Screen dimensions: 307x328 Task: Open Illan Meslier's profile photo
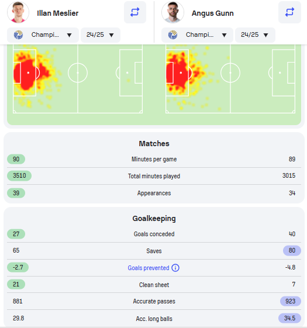pyautogui.click(x=18, y=12)
